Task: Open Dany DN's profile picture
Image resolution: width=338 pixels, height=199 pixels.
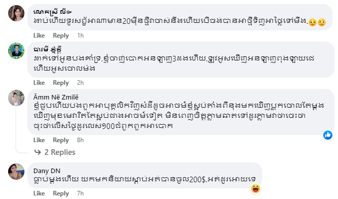Action: pos(16,172)
